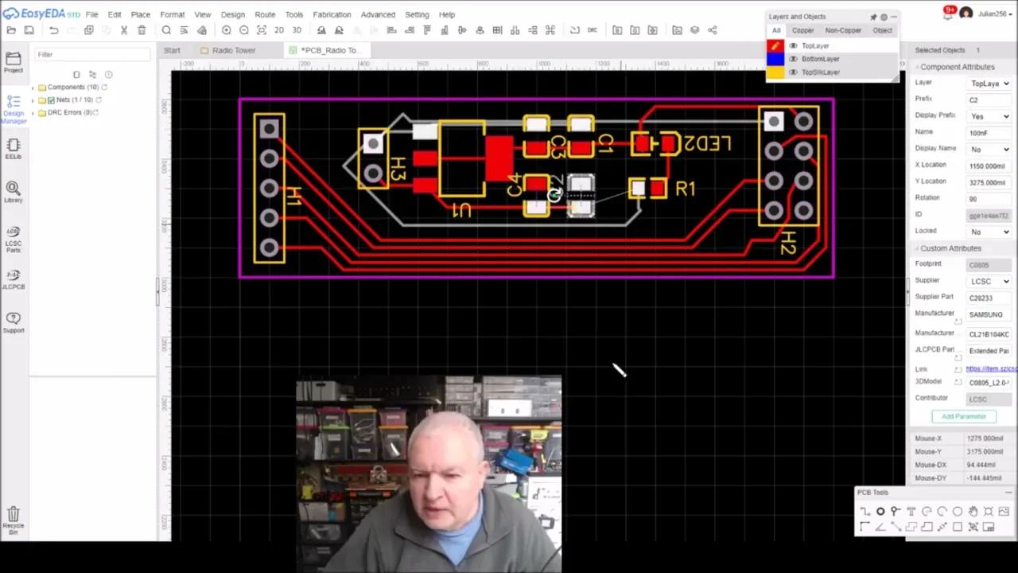Switch to 3D view in toolbar
The width and height of the screenshot is (1018, 573).
[297, 30]
